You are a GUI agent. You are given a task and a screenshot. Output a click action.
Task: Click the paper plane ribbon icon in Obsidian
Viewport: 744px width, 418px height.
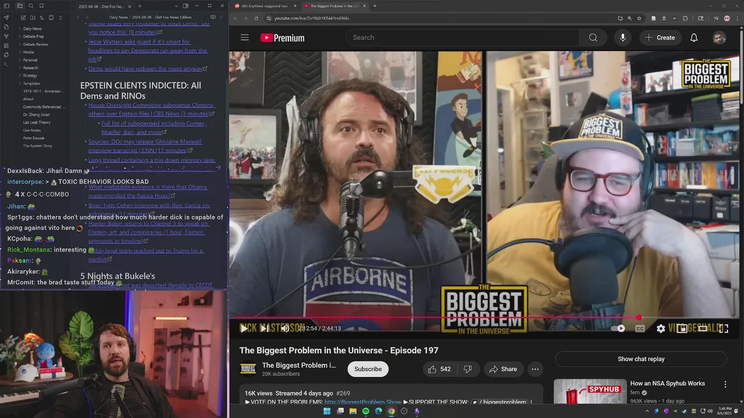(x=6, y=17)
